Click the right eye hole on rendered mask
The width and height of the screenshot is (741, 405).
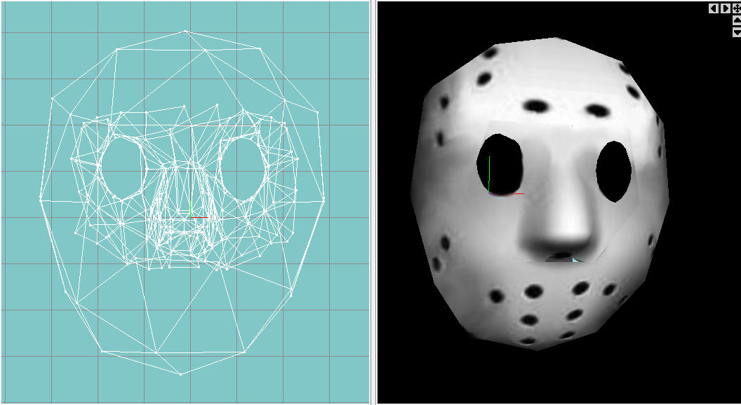[614, 172]
